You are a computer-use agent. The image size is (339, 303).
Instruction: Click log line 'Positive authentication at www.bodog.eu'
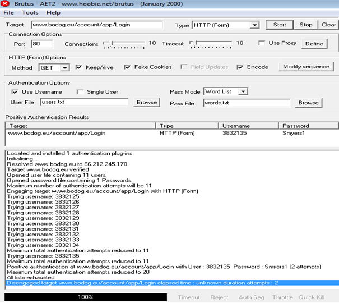[164, 267]
